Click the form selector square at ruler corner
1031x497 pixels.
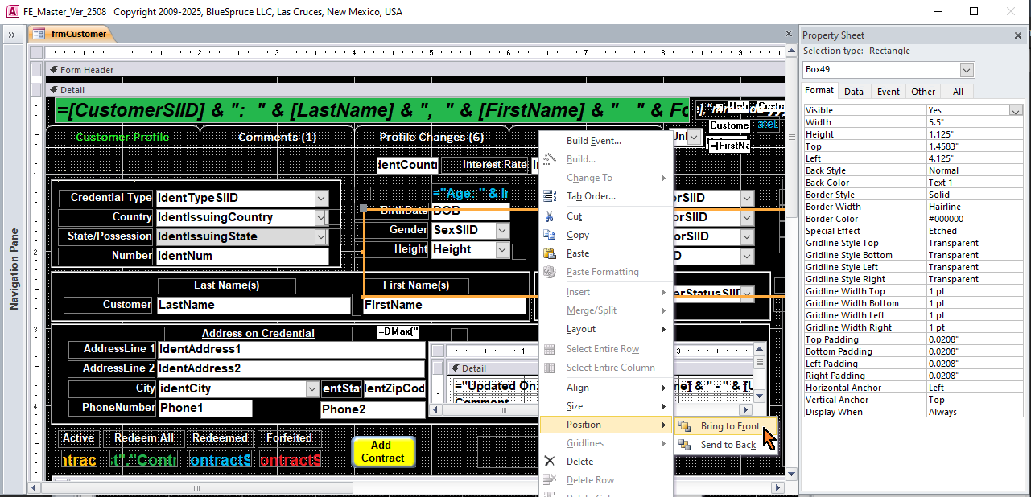(x=35, y=52)
